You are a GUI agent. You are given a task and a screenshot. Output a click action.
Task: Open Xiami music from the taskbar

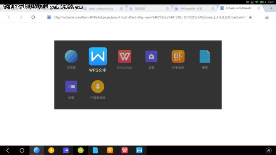[110, 150]
